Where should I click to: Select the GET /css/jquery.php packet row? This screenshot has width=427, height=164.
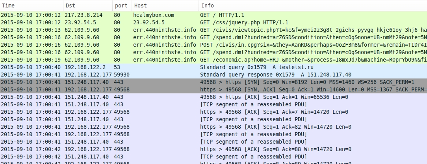244,22
